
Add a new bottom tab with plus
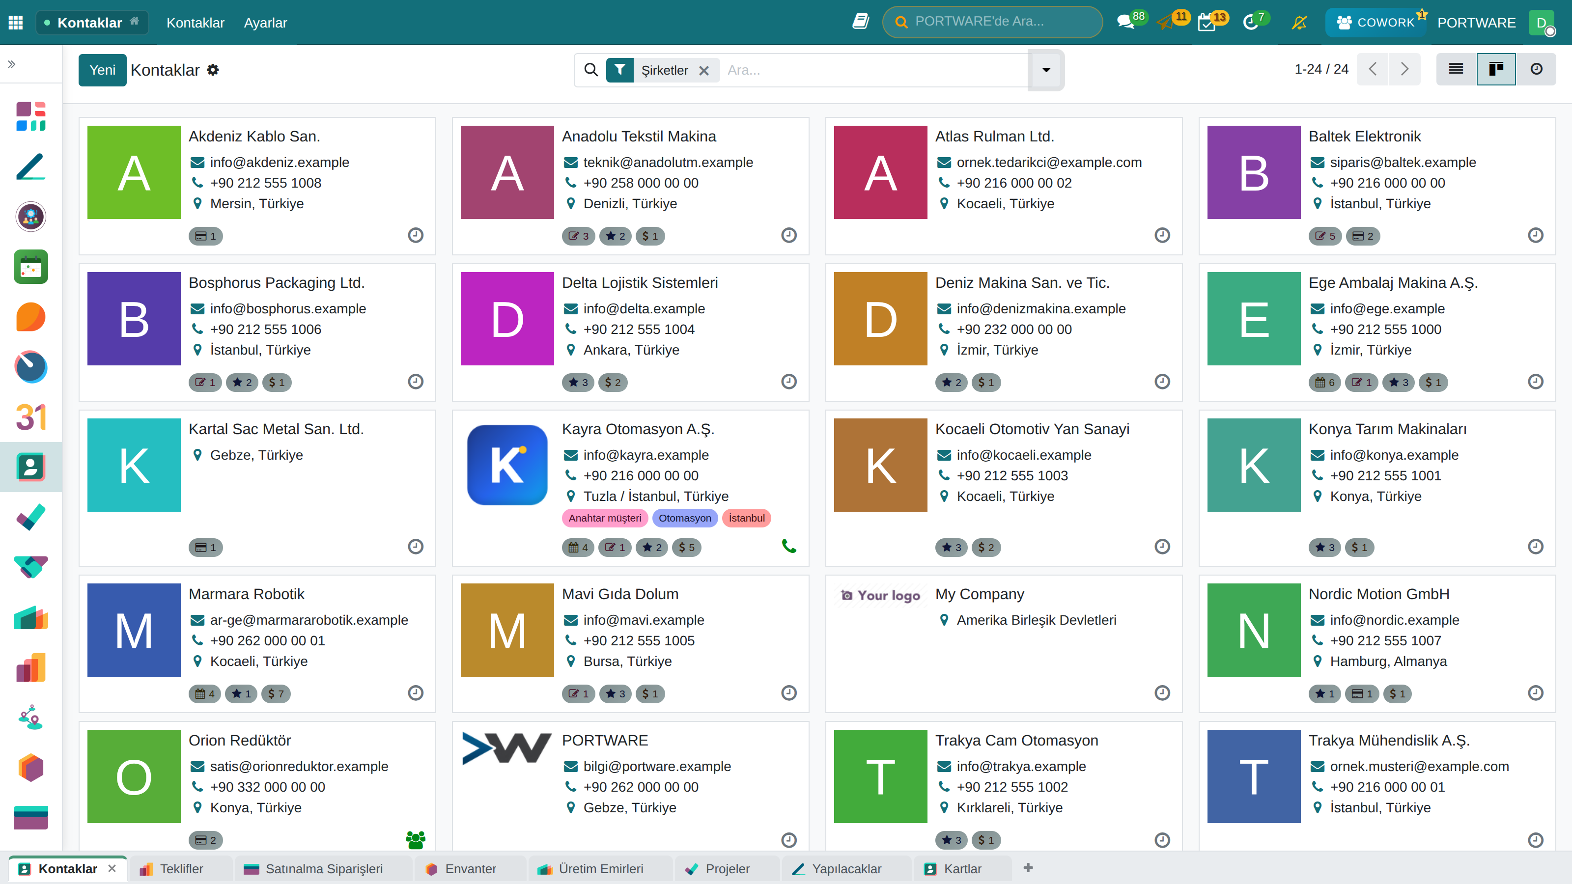pyautogui.click(x=1028, y=867)
